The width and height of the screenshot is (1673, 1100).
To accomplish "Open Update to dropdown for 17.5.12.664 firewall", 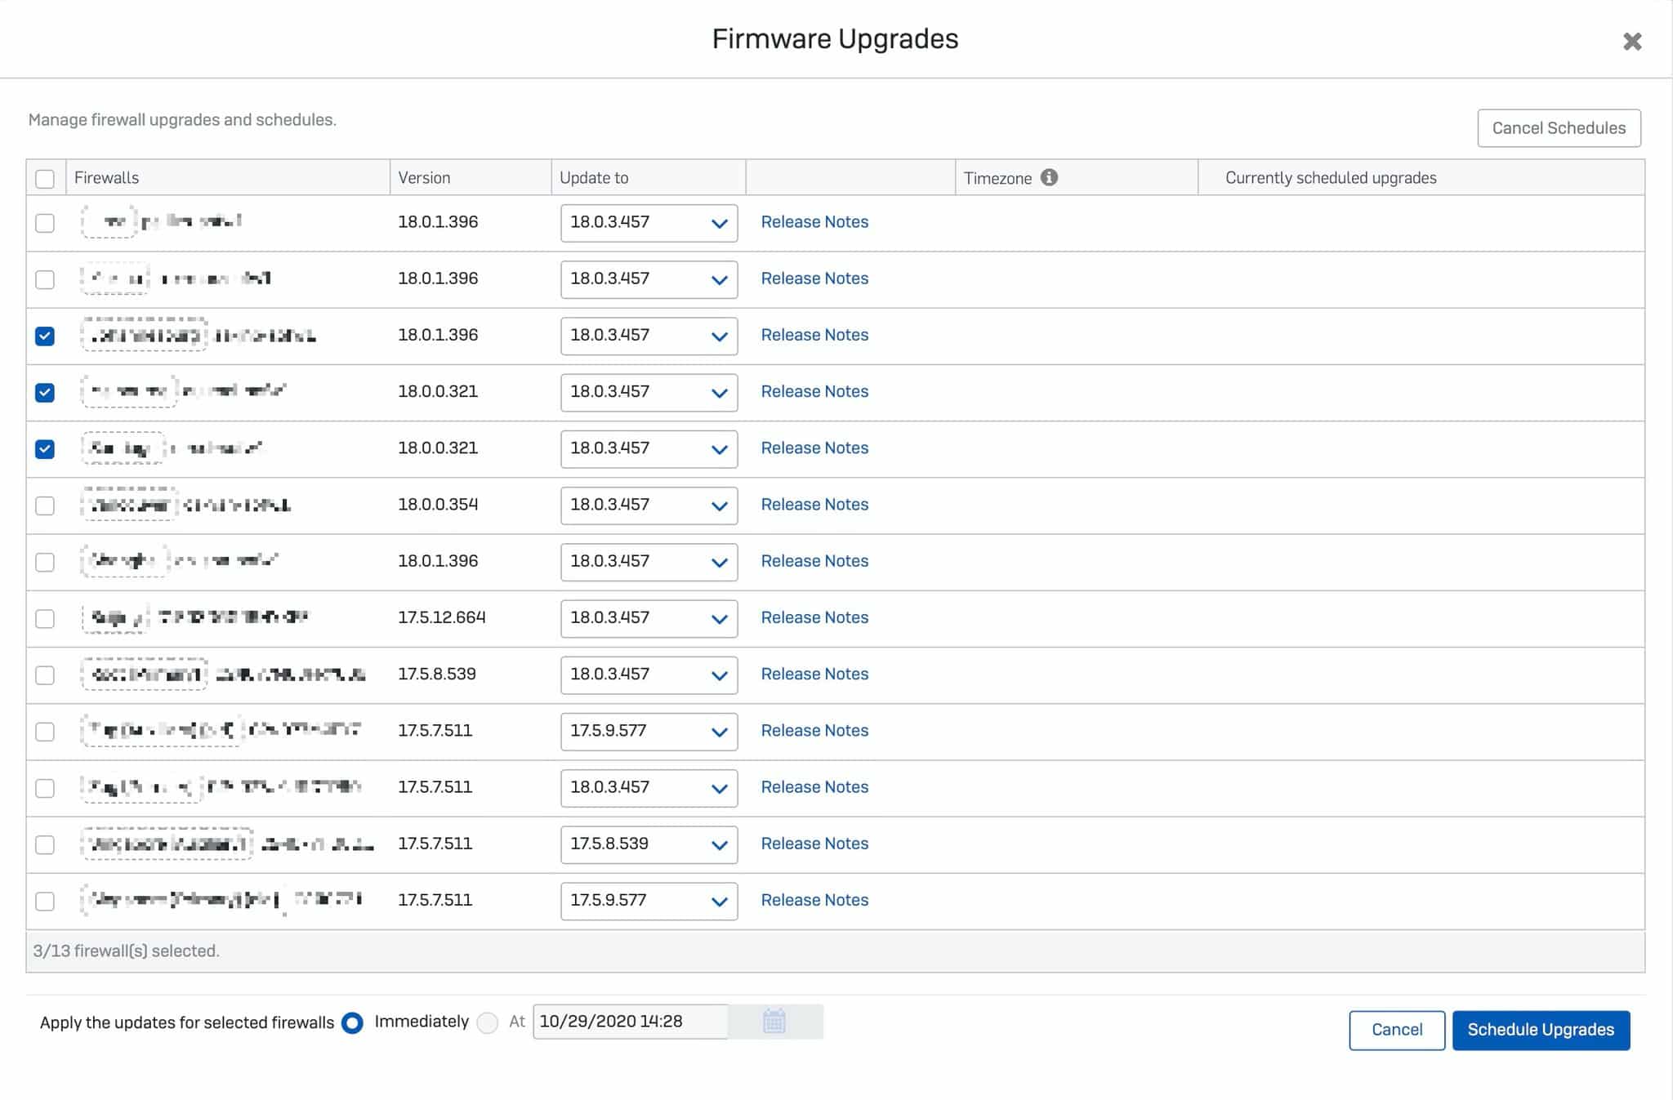I will click(x=649, y=618).
